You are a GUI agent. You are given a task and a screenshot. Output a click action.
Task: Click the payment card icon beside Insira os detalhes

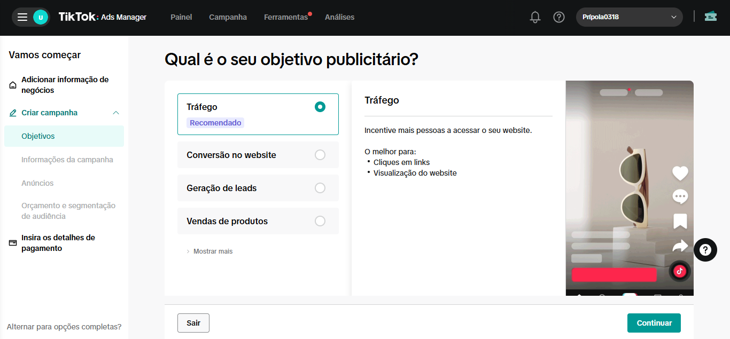coord(12,242)
